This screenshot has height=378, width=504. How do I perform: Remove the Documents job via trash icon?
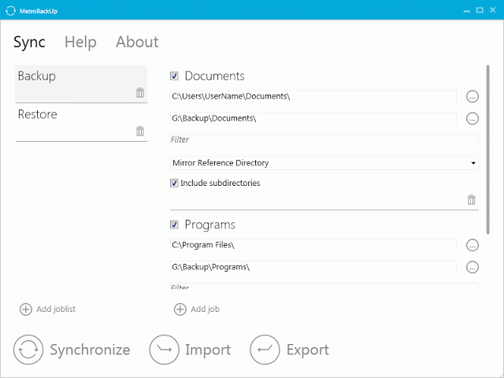point(471,199)
